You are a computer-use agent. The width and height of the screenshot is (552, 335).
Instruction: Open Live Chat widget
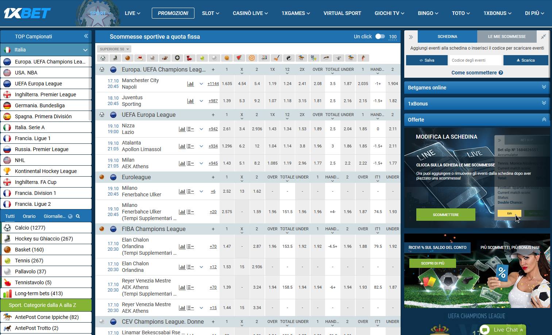[x=502, y=330]
